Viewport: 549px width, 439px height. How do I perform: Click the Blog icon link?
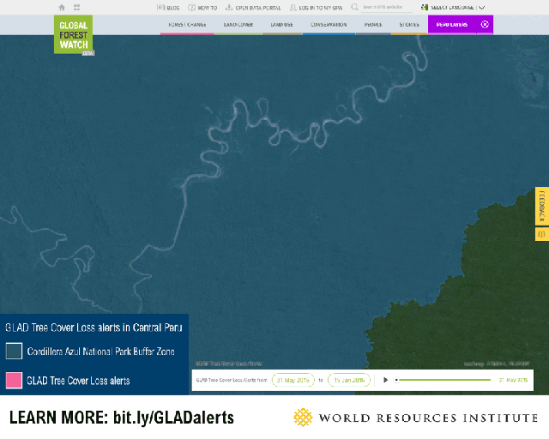(160, 8)
